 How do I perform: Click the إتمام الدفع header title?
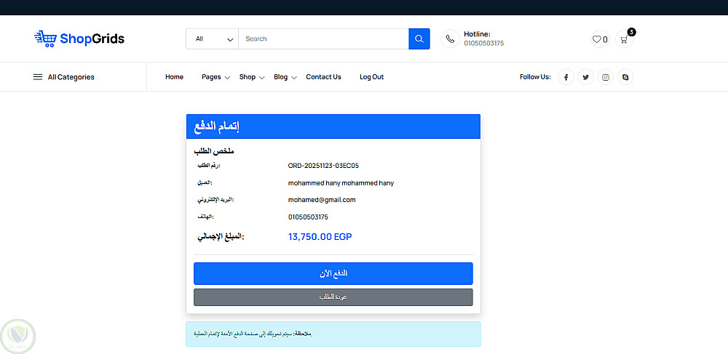pos(216,127)
